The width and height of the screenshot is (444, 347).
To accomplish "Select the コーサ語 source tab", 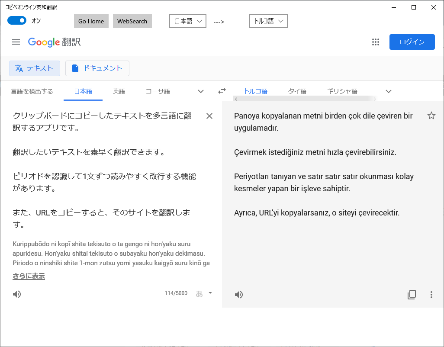I will (x=158, y=91).
